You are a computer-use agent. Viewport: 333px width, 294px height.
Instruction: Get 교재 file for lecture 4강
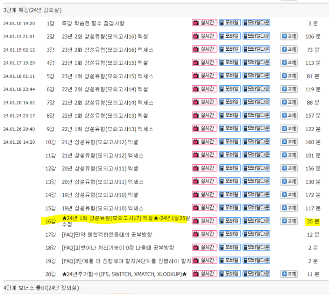click(x=289, y=63)
